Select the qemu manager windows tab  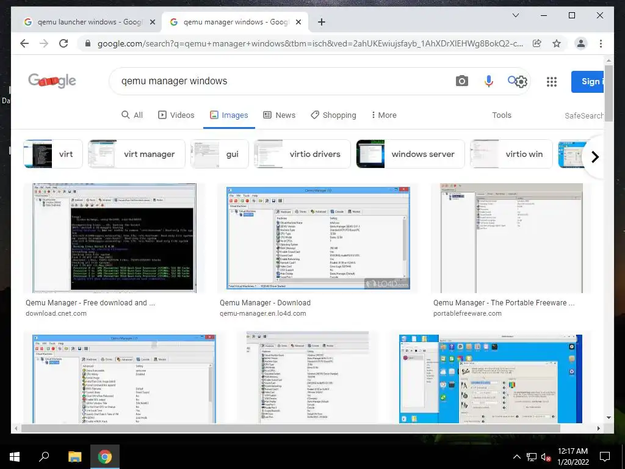pos(235,22)
